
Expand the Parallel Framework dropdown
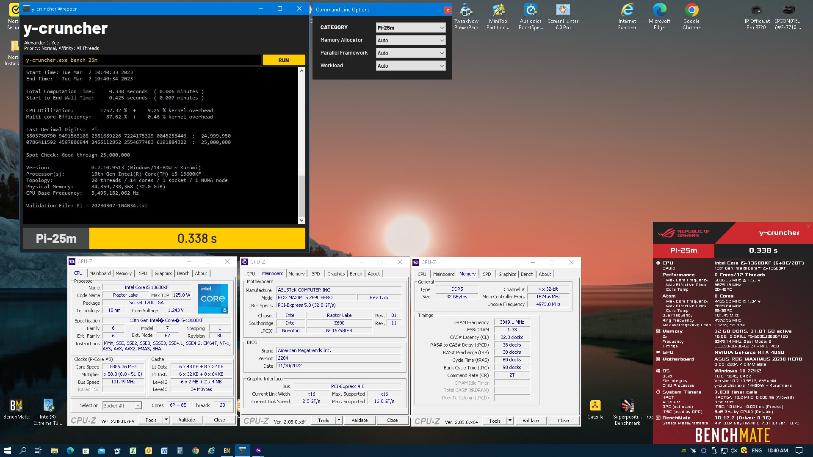pos(411,53)
